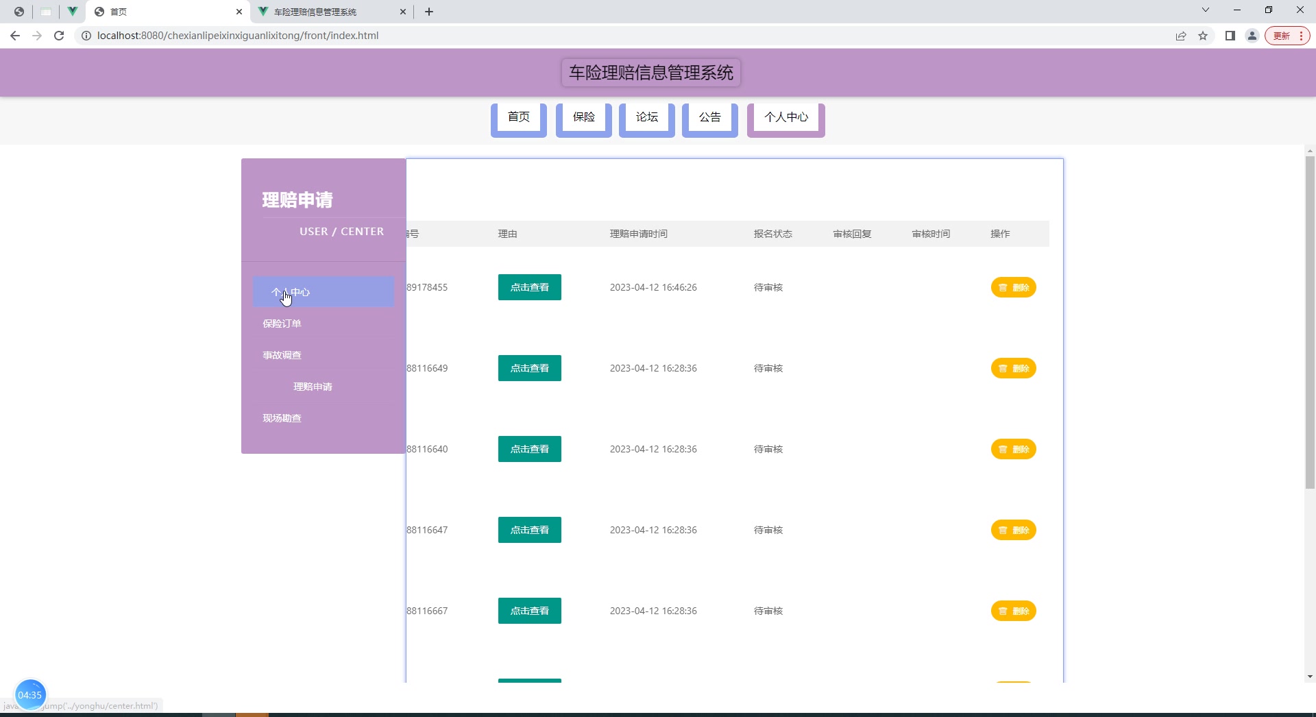
Task: Close the 首页 tab
Action: tap(239, 12)
